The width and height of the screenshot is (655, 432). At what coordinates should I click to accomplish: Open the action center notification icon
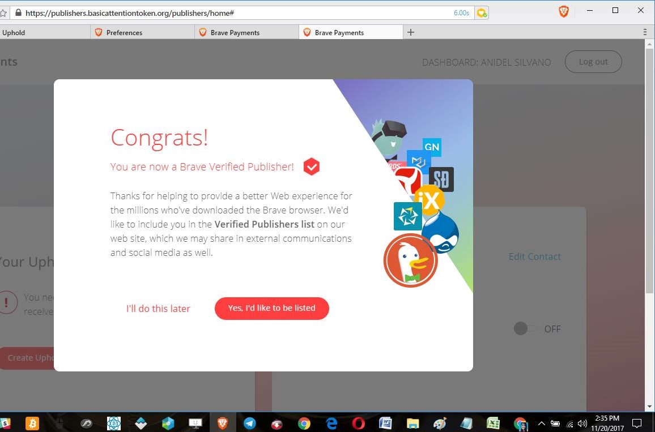tap(637, 424)
